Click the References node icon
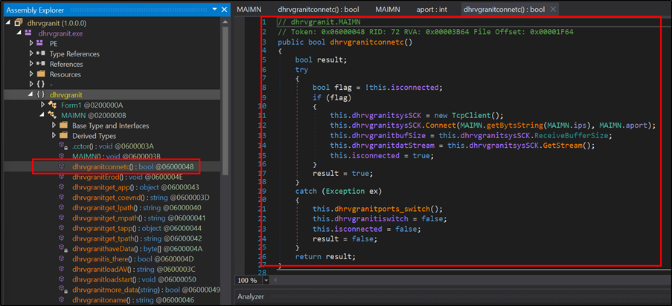The image size is (672, 306). [41, 64]
